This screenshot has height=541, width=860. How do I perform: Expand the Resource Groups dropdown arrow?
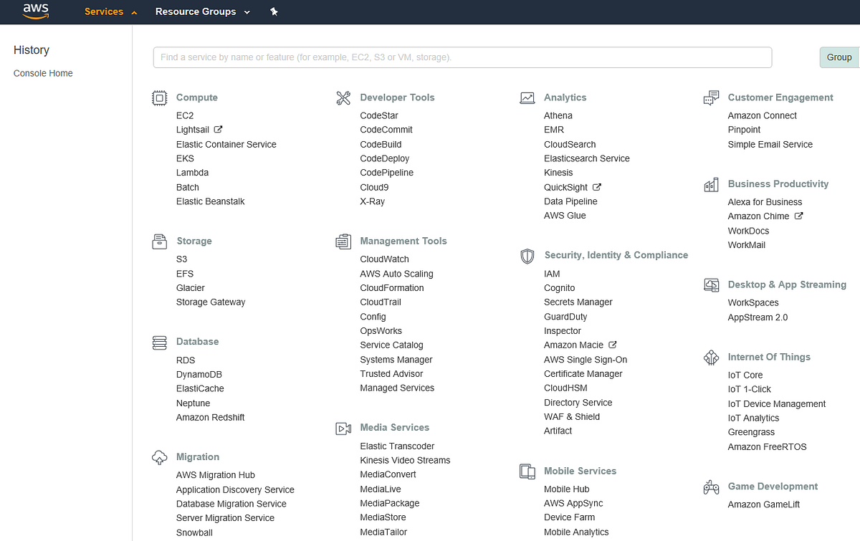coord(247,11)
